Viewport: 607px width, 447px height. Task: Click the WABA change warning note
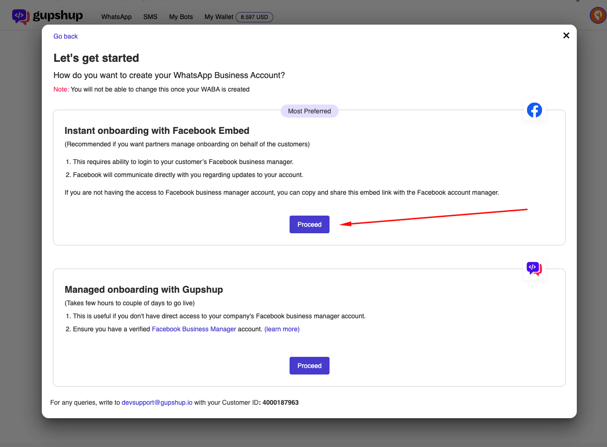tap(152, 89)
